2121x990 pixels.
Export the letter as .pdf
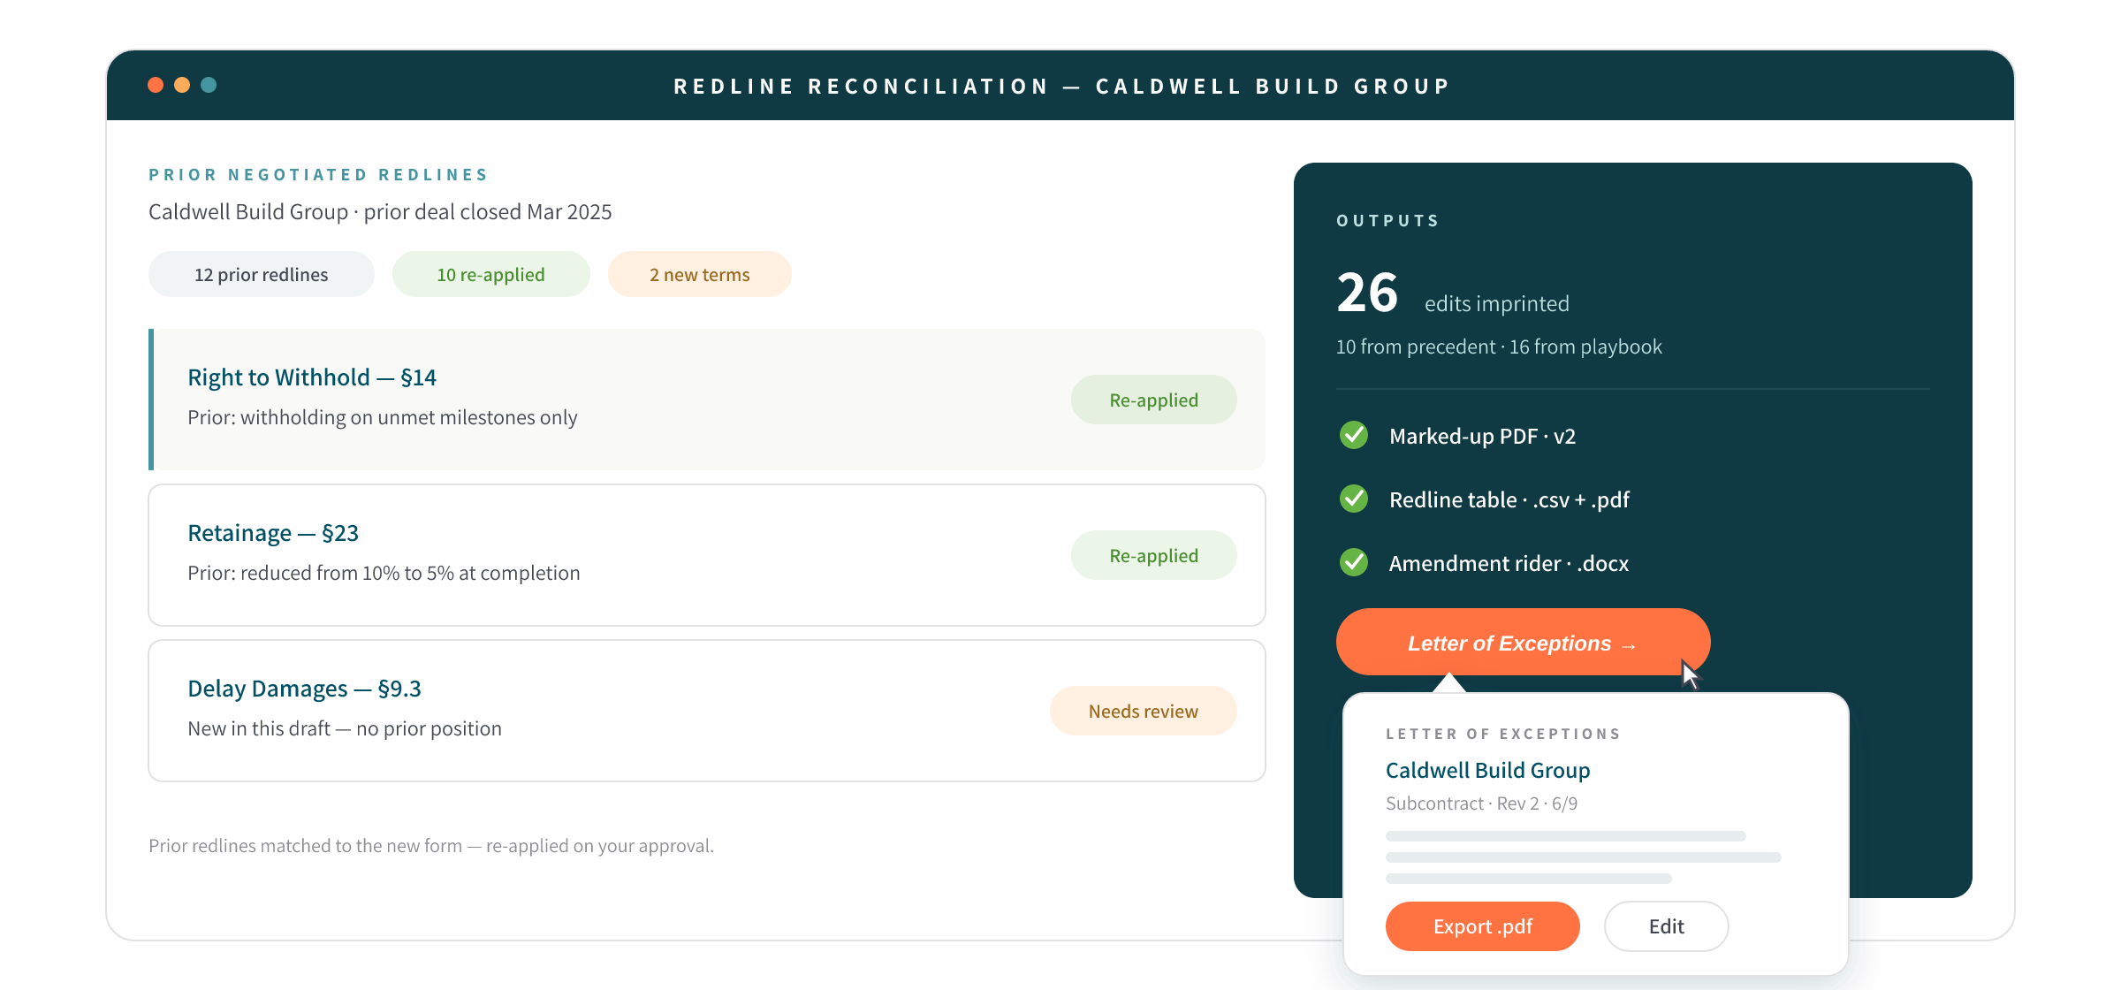[1482, 926]
